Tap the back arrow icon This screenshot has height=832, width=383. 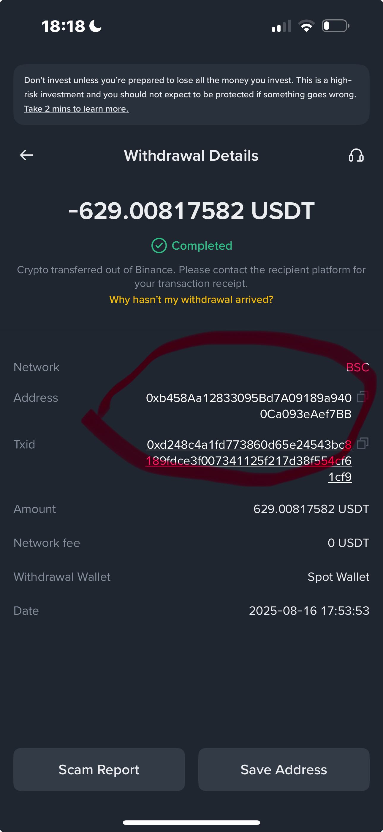(x=27, y=155)
